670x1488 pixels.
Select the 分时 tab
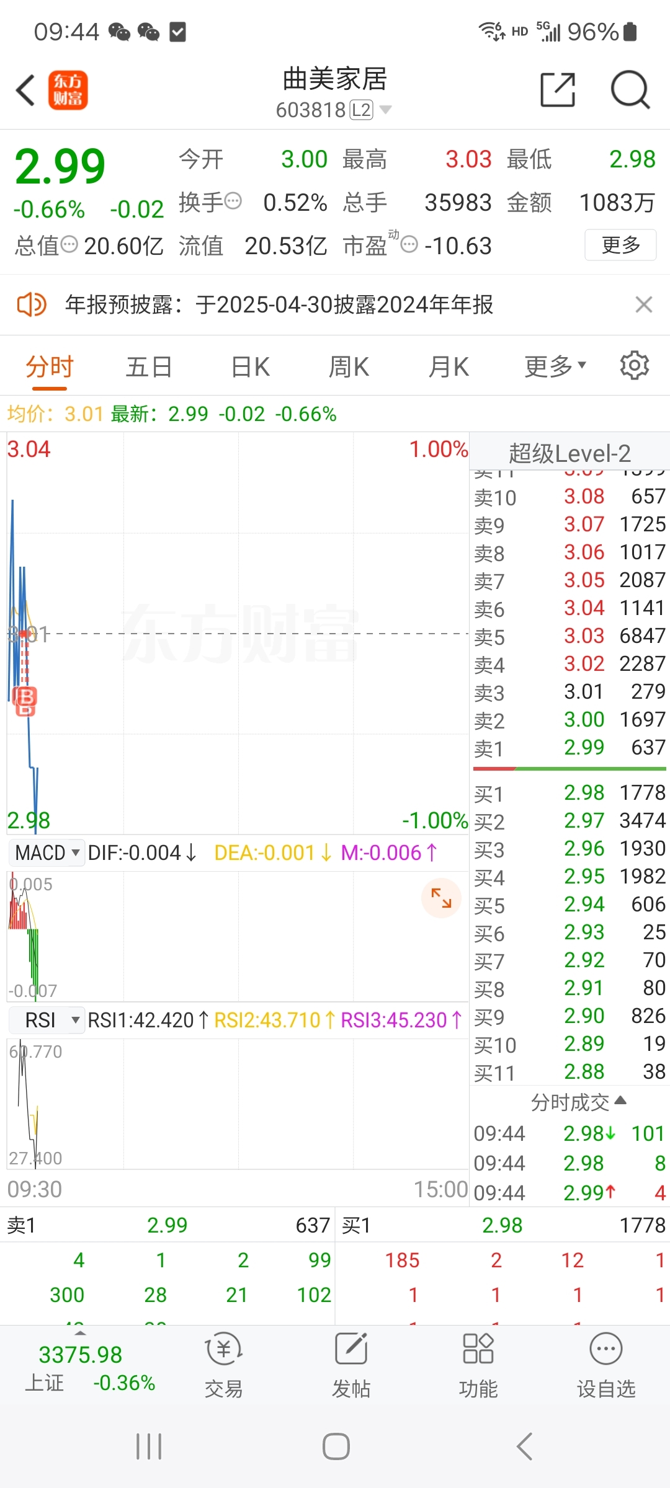(50, 367)
